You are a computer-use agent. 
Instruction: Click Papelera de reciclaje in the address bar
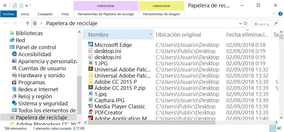72,23
